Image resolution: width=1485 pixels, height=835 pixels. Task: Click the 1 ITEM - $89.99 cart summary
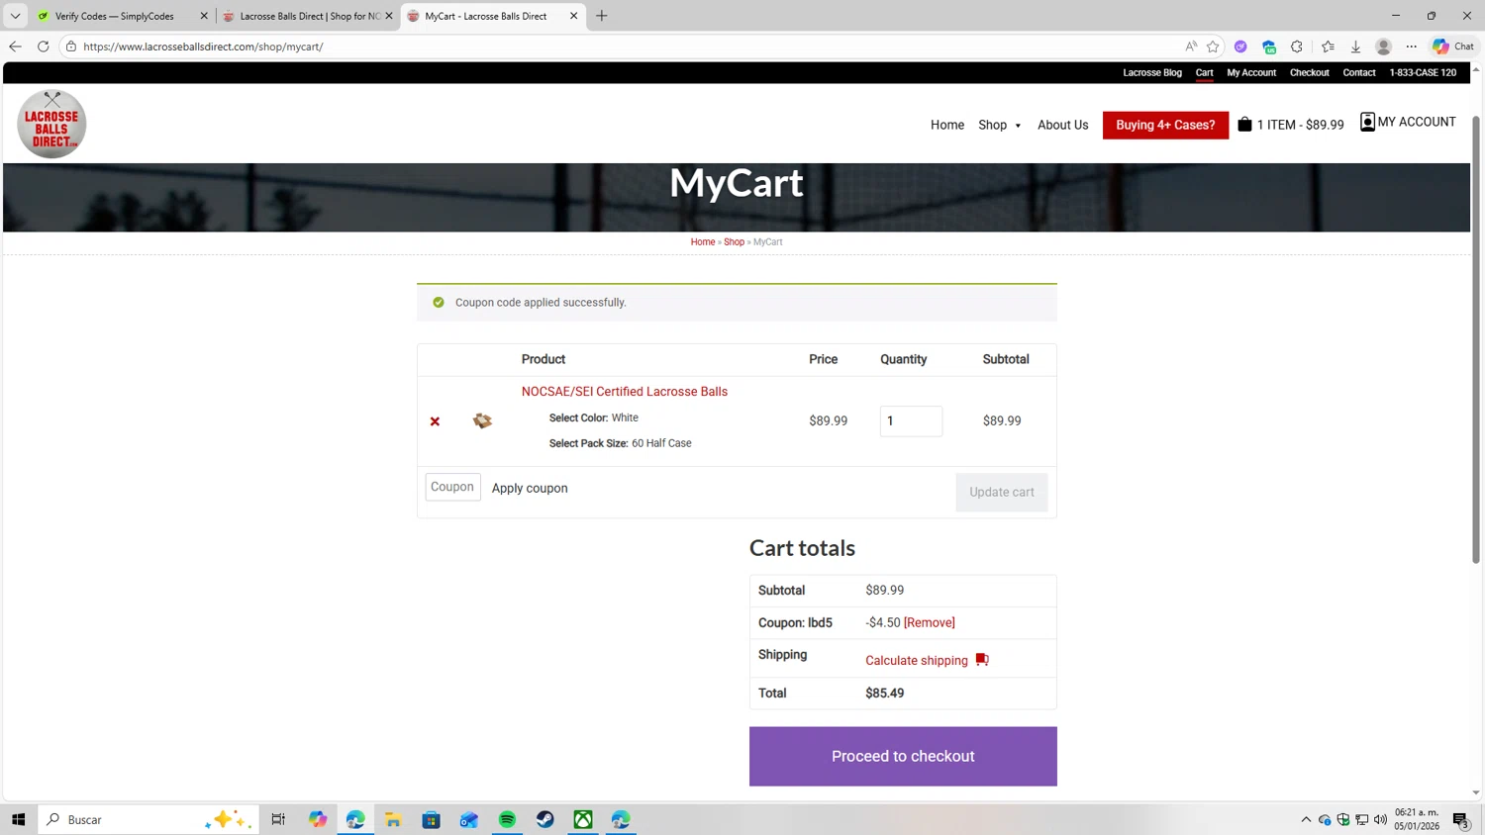(x=1300, y=125)
